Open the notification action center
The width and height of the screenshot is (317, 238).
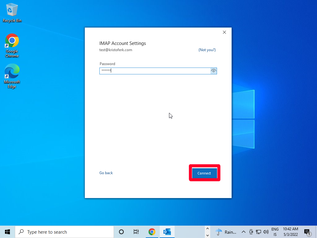click(307, 232)
